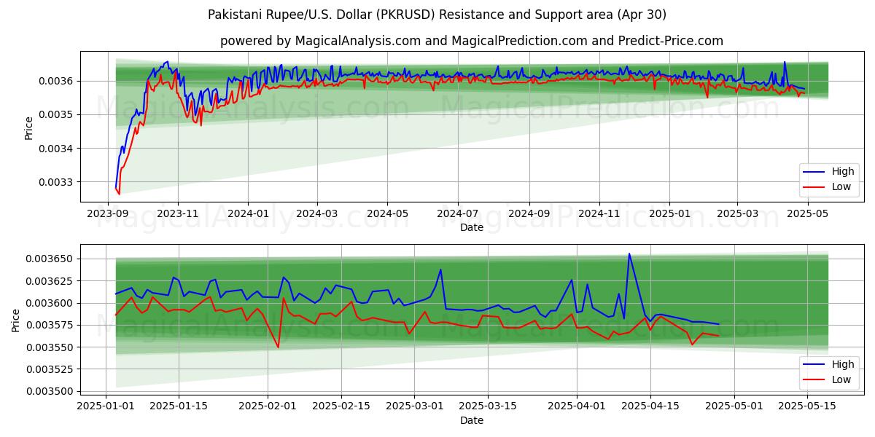Click the 2024-07 x-axis label
The width and height of the screenshot is (875, 437).
coord(457,214)
